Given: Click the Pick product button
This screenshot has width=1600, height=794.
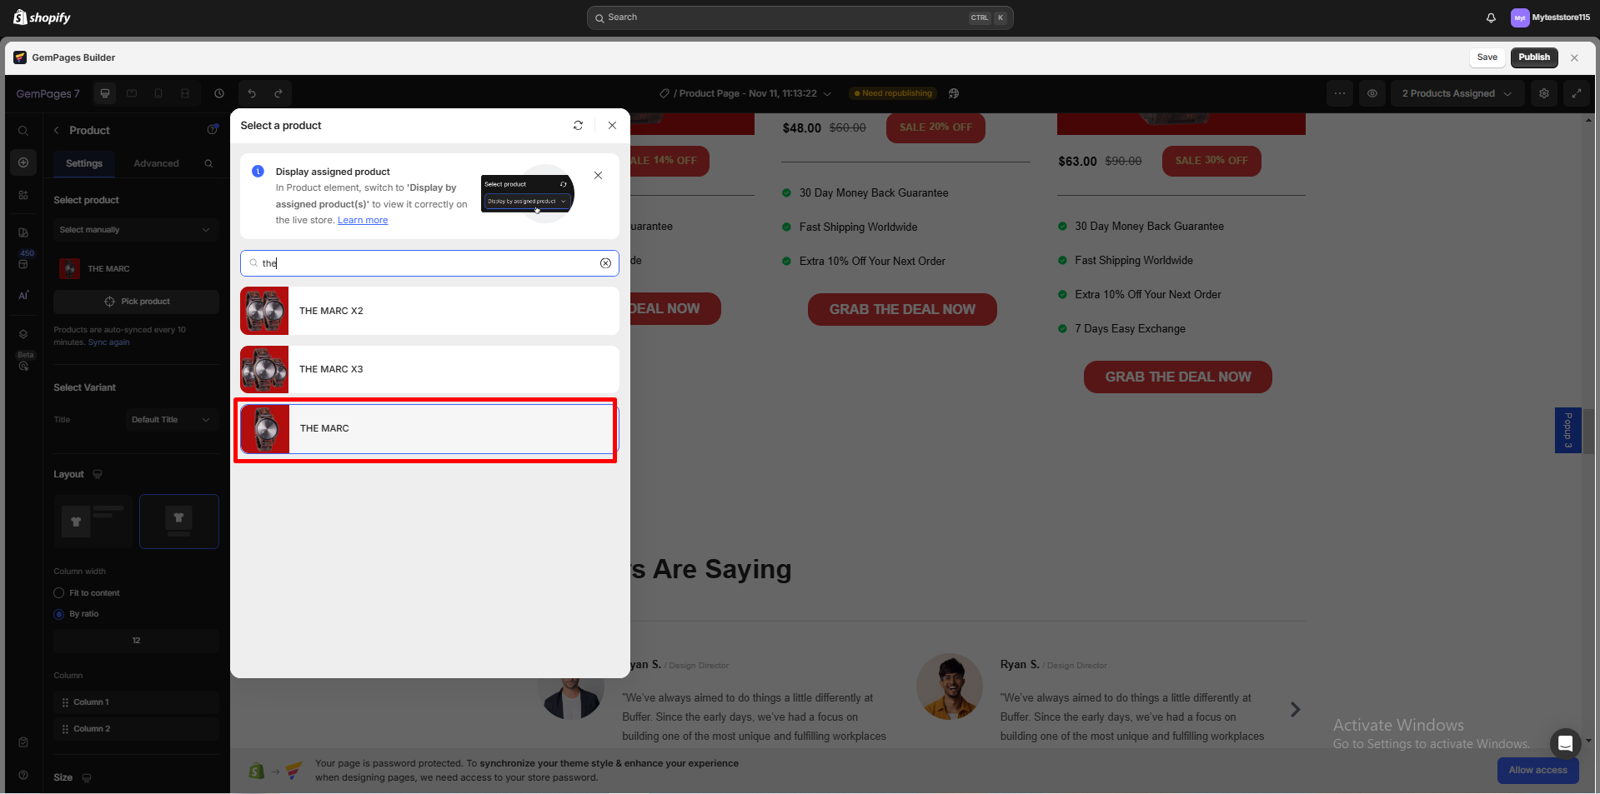Looking at the screenshot, I should [136, 302].
